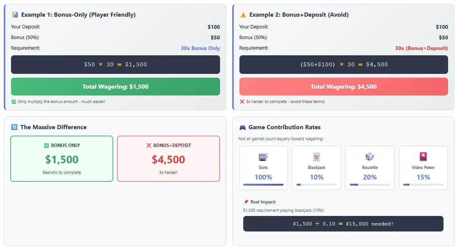Click the ($50+$100) × 30 formula box
The height and width of the screenshot is (247, 461).
(344, 64)
